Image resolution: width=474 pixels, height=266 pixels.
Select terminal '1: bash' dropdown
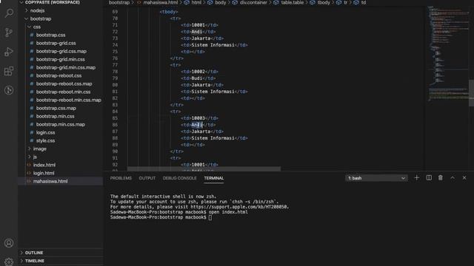pos(376,178)
